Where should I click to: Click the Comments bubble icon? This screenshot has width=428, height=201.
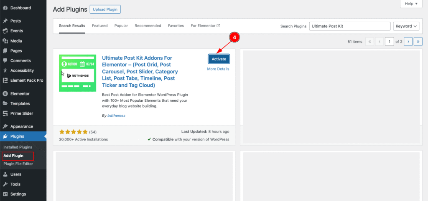pos(5,61)
